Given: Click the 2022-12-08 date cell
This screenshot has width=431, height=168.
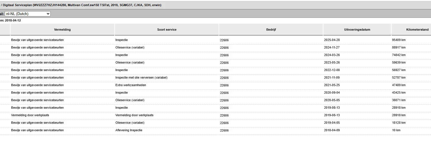Looking at the screenshot, I should click(332, 70).
